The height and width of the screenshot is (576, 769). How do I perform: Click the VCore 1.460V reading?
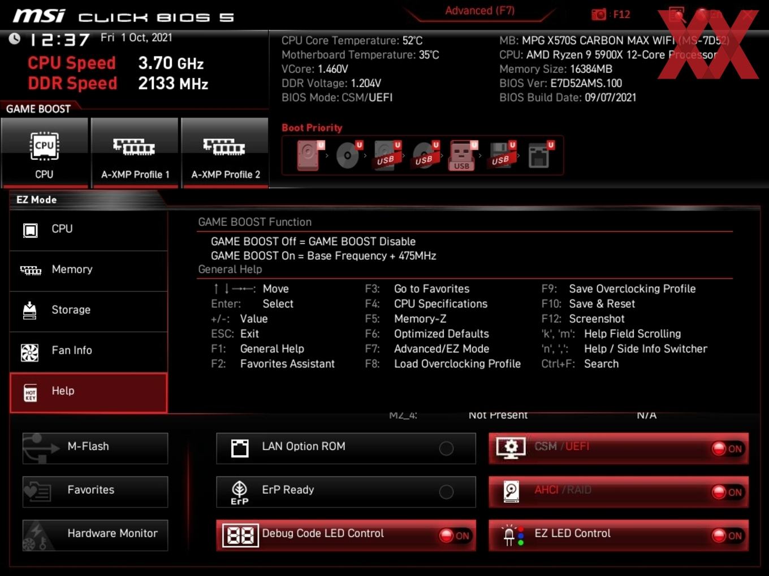[x=315, y=69]
